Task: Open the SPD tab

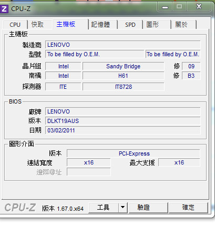Action: pyautogui.click(x=130, y=25)
